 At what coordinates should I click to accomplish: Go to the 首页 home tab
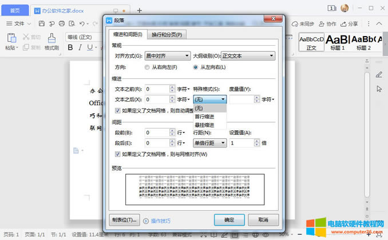[x=15, y=10]
